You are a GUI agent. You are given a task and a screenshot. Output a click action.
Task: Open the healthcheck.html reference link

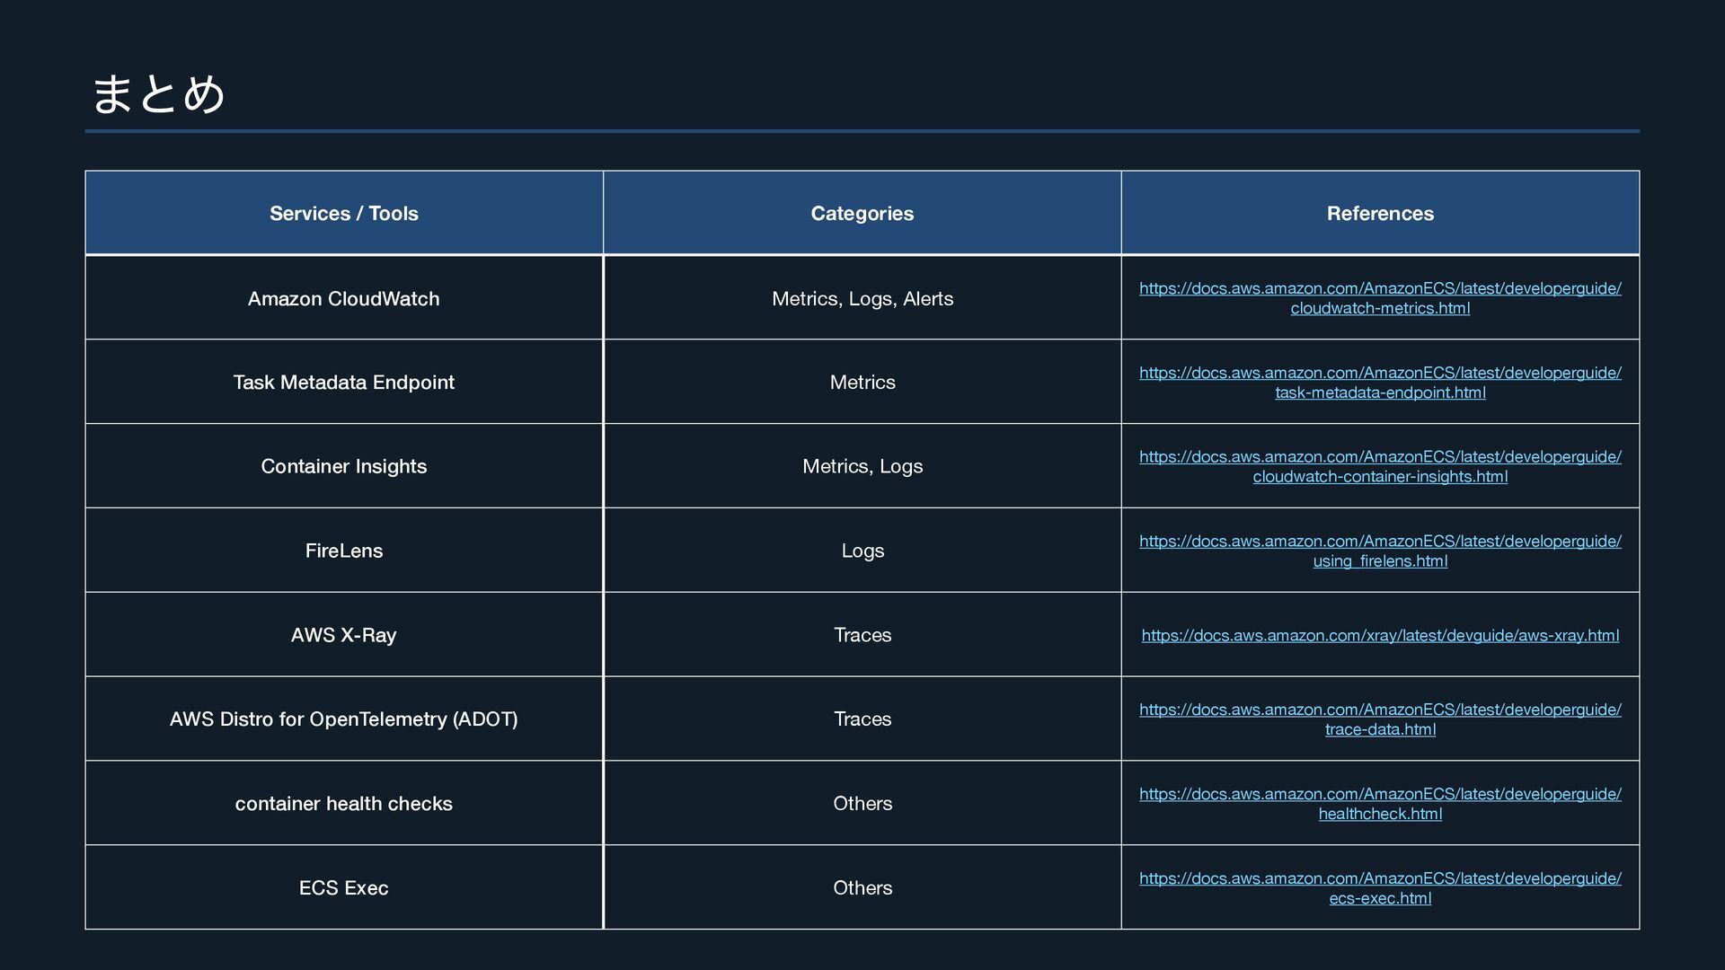(x=1380, y=804)
